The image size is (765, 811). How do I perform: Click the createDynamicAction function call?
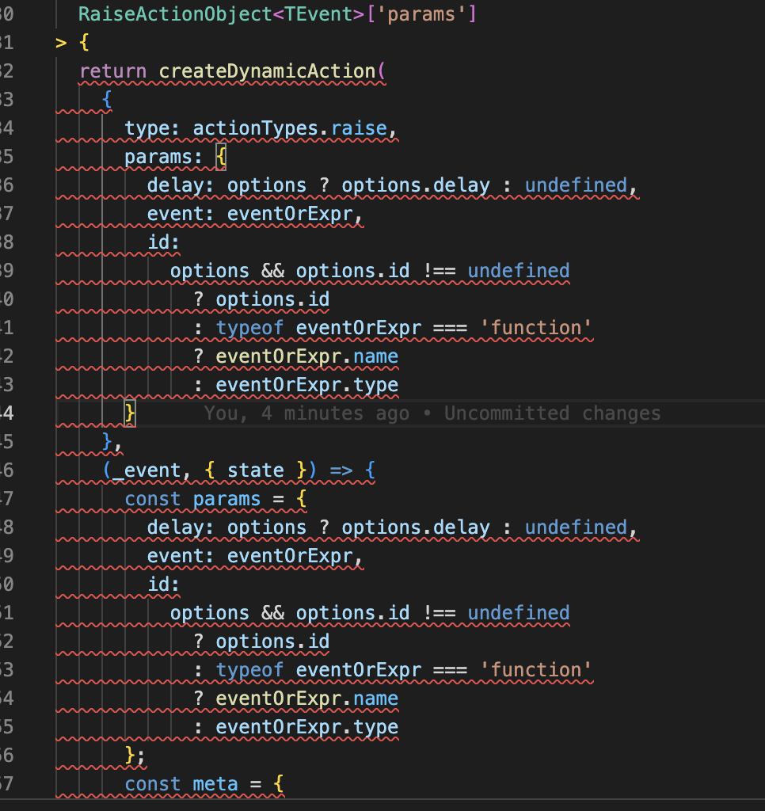coord(267,70)
